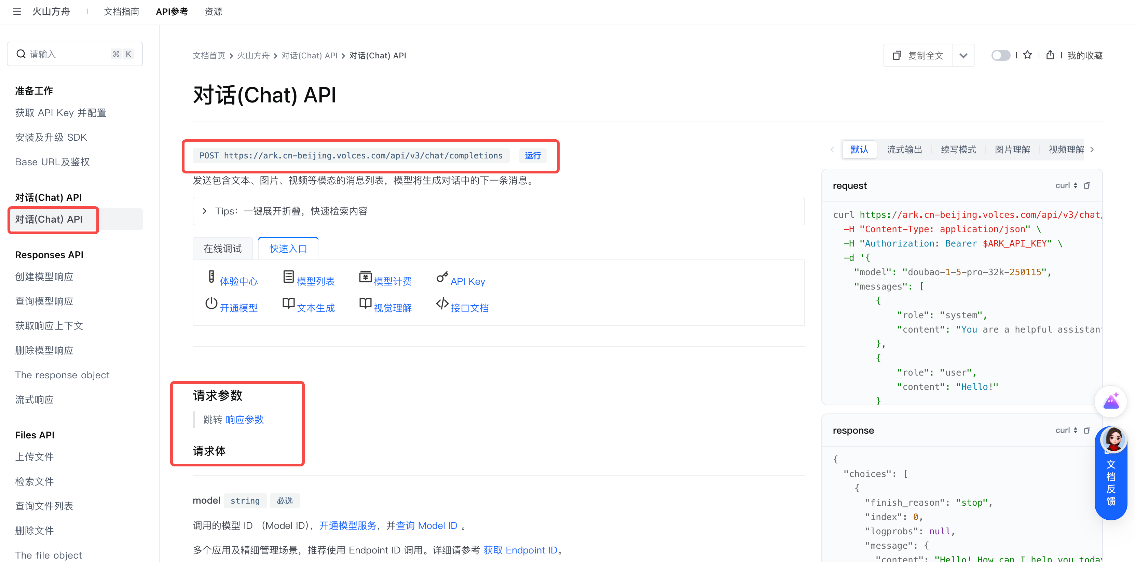The width and height of the screenshot is (1135, 562).
Task: Open the 获取 Endpoint ID link
Action: point(520,550)
